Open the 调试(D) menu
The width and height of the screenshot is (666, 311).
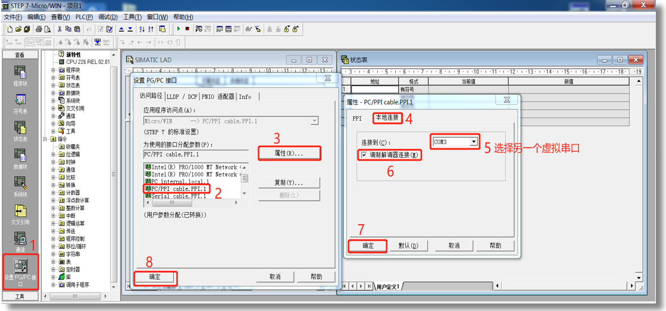(x=108, y=17)
